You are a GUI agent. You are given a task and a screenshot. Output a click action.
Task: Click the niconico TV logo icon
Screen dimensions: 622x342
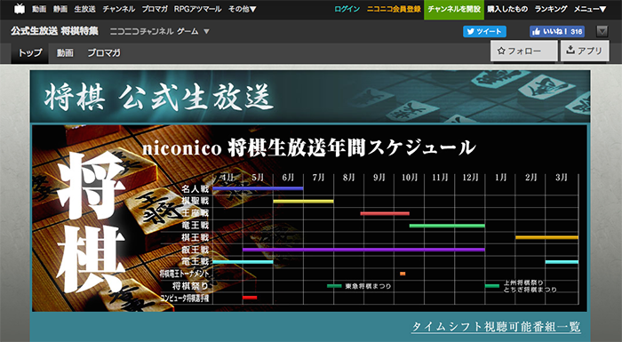[x=20, y=9]
